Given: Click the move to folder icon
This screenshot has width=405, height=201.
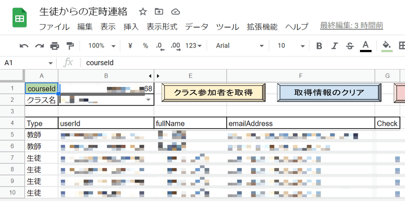Looking at the screenshot, I should point(159,12).
